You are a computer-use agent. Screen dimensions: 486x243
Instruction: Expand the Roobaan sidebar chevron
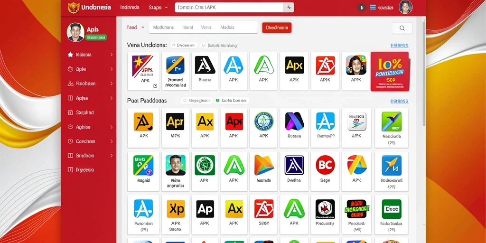(x=111, y=84)
